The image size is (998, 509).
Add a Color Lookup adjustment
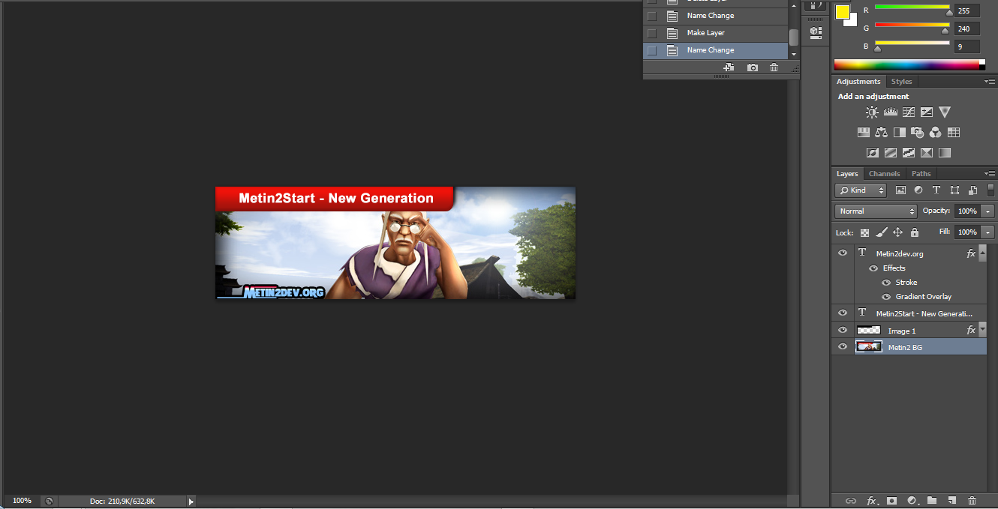click(954, 132)
